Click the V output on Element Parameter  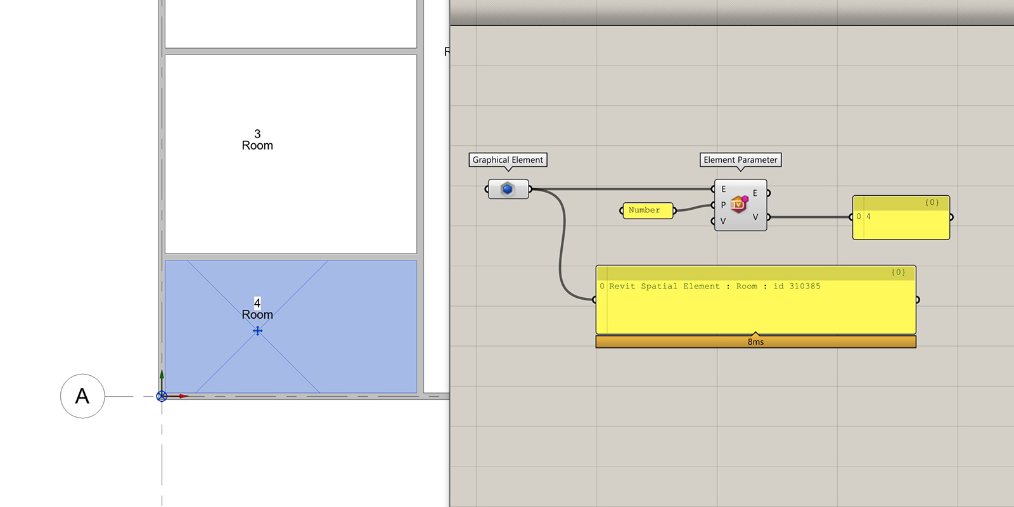click(x=756, y=217)
